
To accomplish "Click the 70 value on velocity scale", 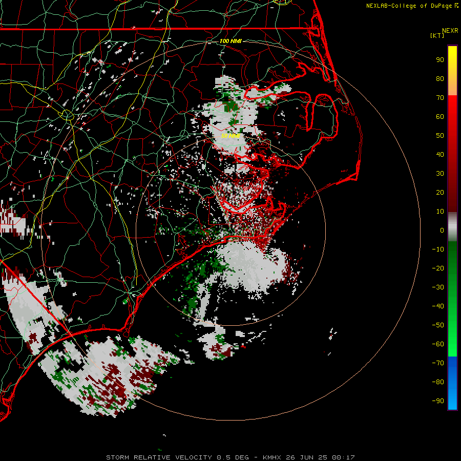I will tap(440, 98).
